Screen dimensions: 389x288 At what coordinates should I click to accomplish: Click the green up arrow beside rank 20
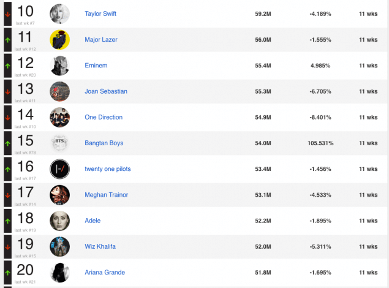pyautogui.click(x=7, y=272)
